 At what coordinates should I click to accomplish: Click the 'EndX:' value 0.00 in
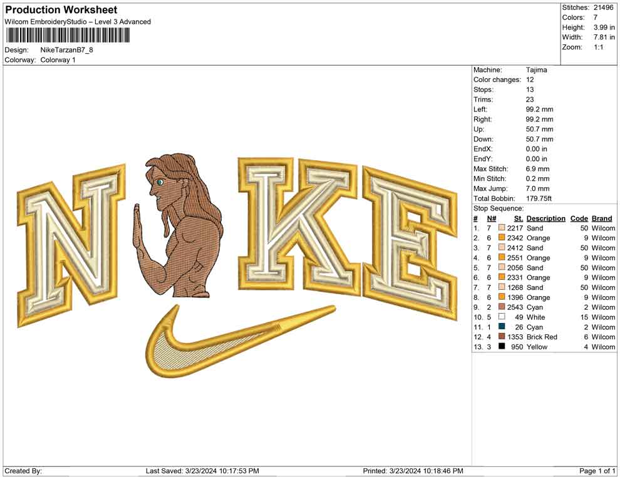tap(537, 148)
